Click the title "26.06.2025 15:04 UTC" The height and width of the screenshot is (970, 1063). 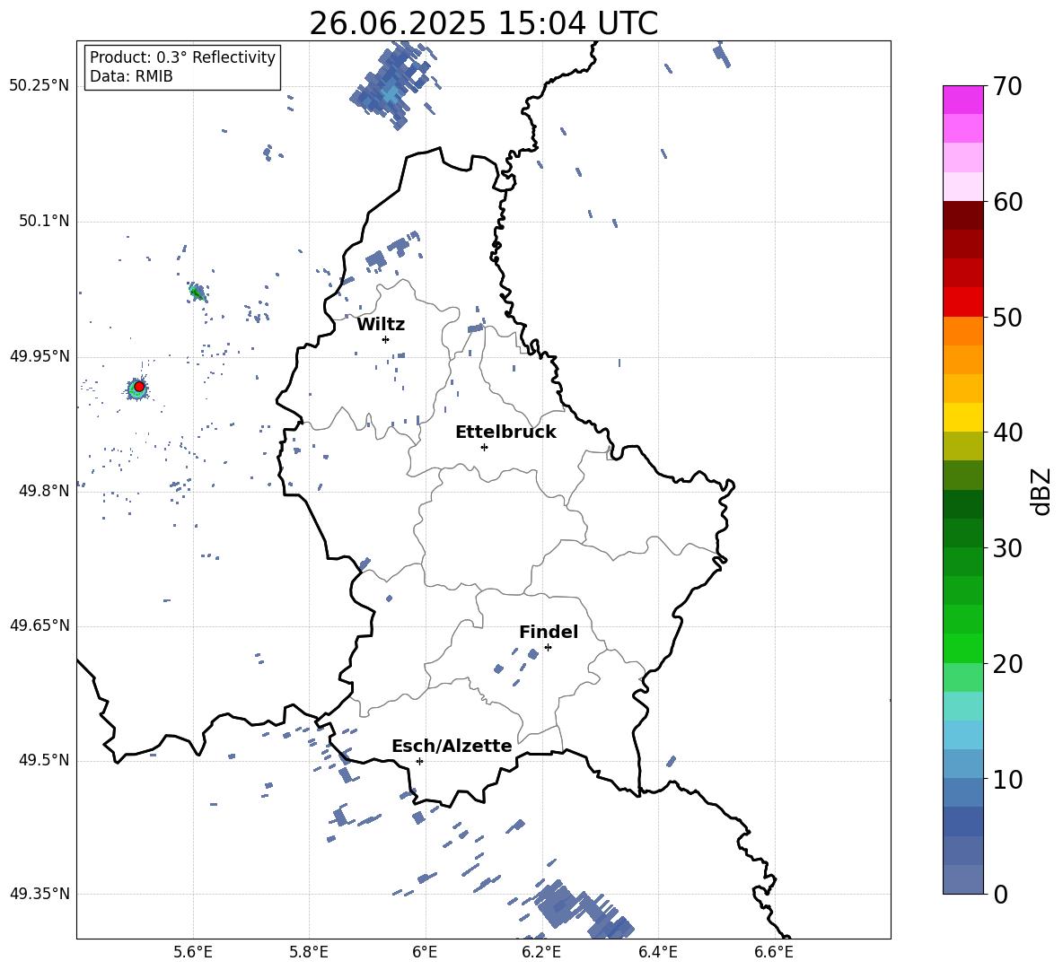click(483, 23)
